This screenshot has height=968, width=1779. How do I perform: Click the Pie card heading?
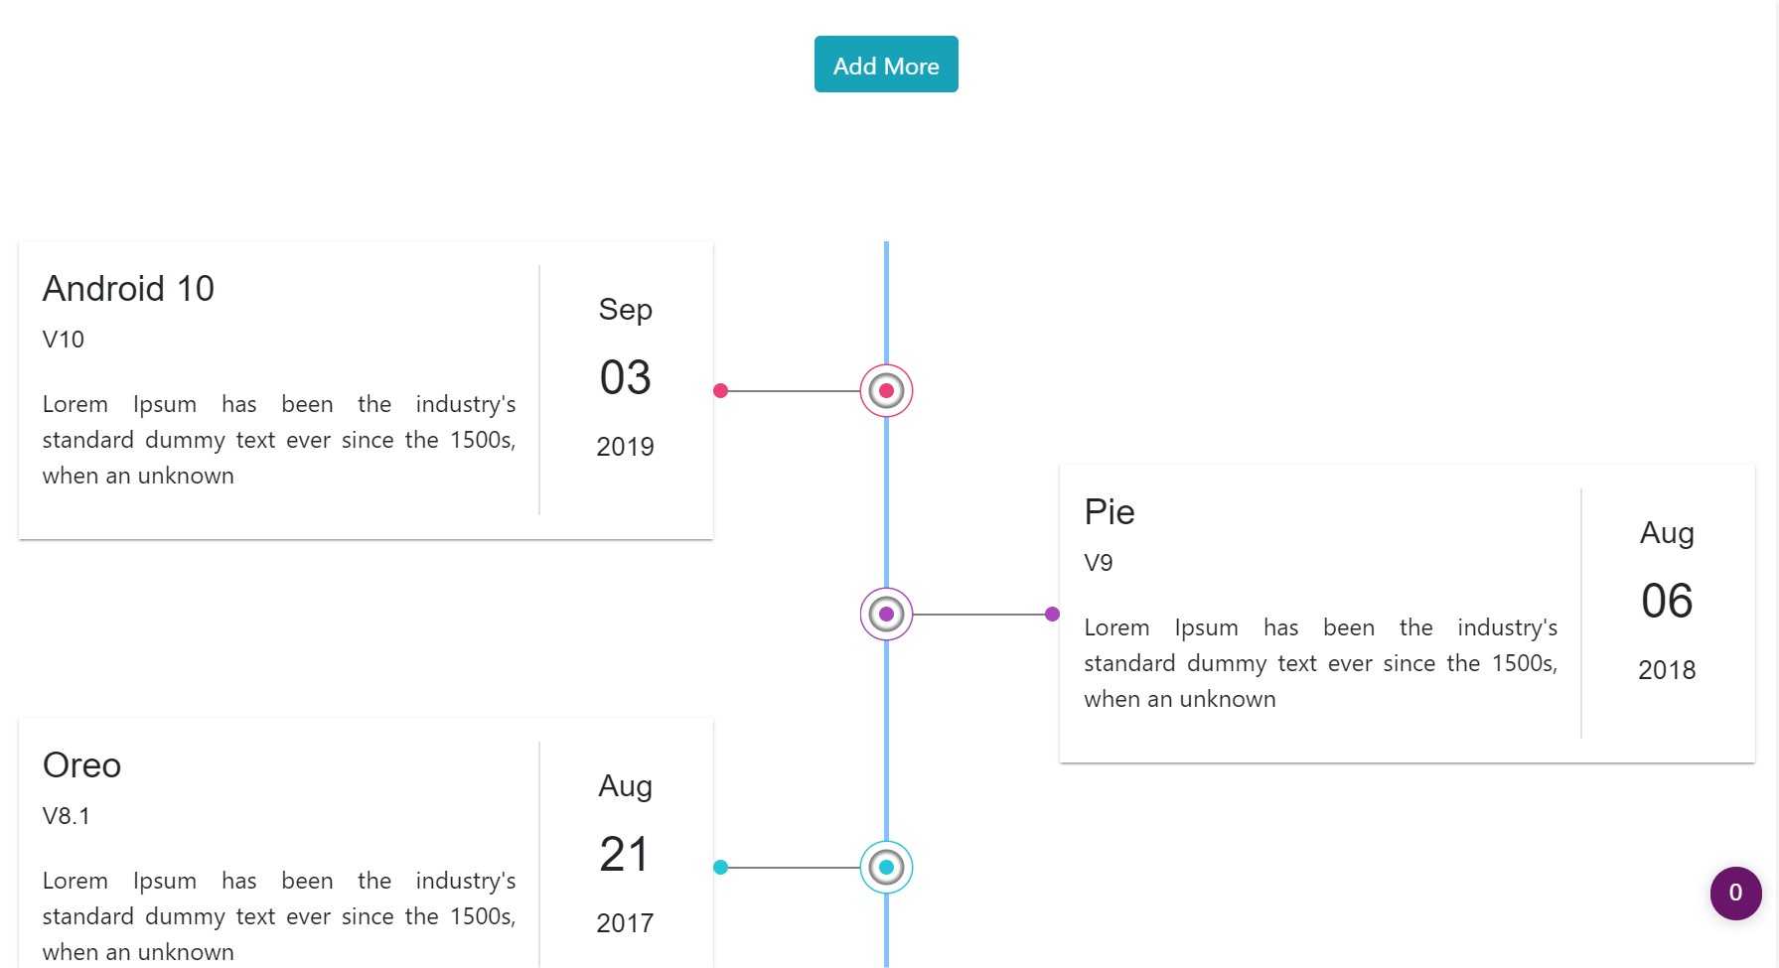click(1110, 512)
